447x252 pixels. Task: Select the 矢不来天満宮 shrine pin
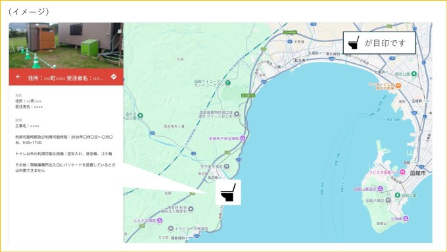pyautogui.click(x=226, y=166)
